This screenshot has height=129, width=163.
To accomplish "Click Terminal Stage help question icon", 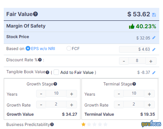I will point(134,84).
